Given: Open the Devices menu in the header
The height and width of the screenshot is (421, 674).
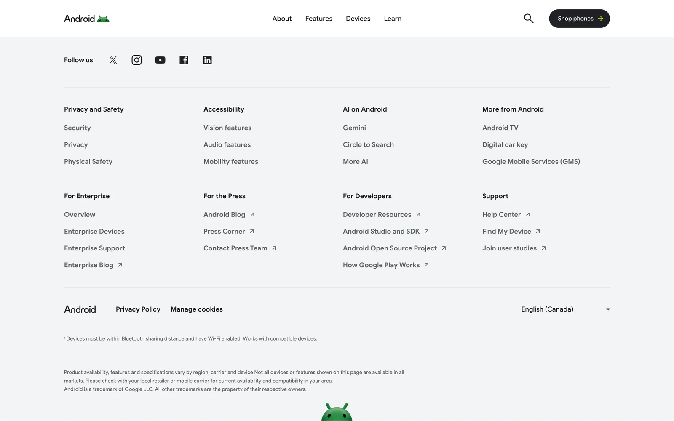Looking at the screenshot, I should [x=358, y=19].
